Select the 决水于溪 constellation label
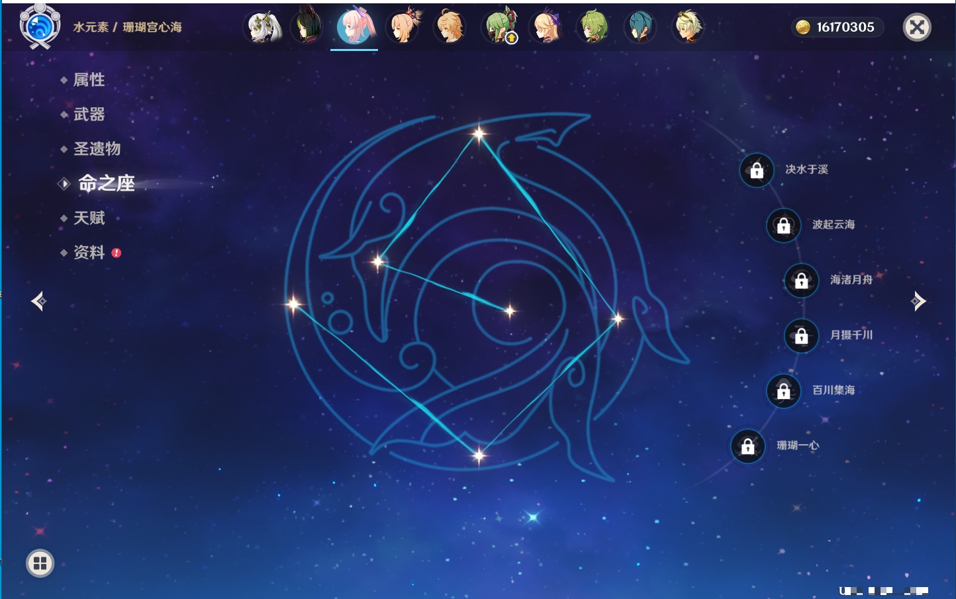The image size is (956, 599). (807, 169)
